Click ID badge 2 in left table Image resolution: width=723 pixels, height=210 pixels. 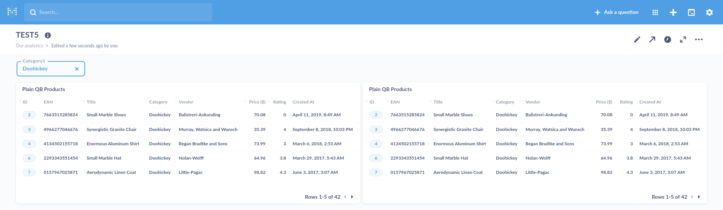[x=29, y=115]
